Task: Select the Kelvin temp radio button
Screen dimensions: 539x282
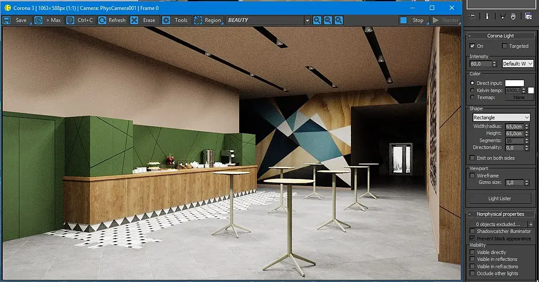Action: [x=472, y=91]
